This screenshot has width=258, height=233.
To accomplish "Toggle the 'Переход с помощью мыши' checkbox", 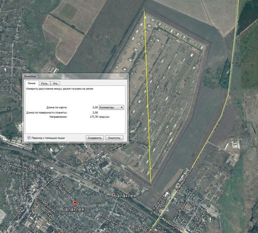I will click(29, 138).
